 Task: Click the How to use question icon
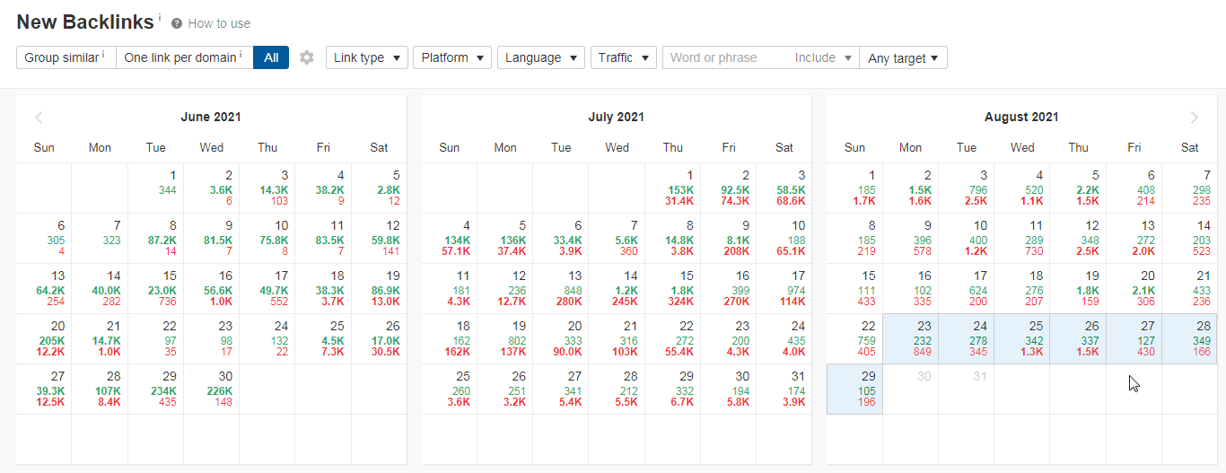pyautogui.click(x=177, y=23)
